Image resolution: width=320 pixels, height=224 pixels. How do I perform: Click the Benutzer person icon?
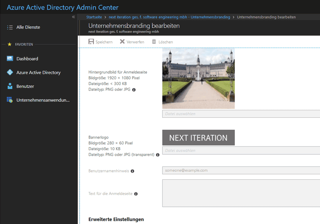[x=10, y=86]
